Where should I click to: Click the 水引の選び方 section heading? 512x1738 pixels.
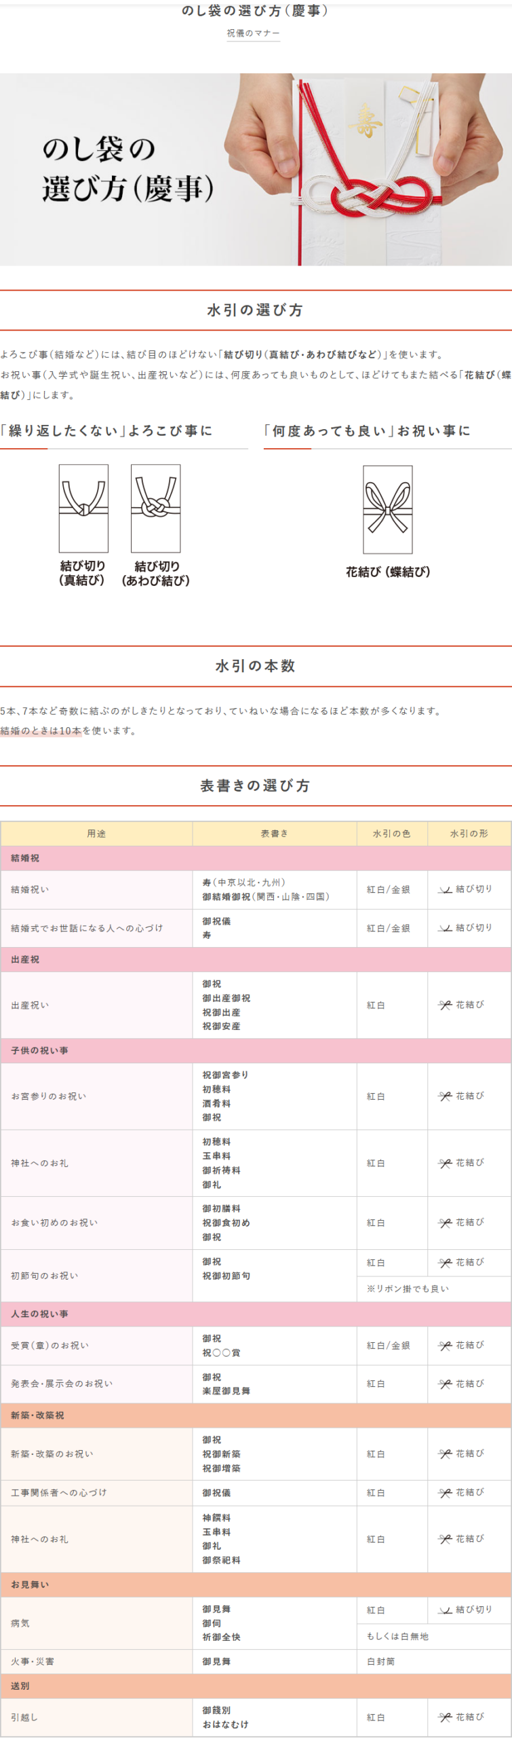(x=256, y=310)
